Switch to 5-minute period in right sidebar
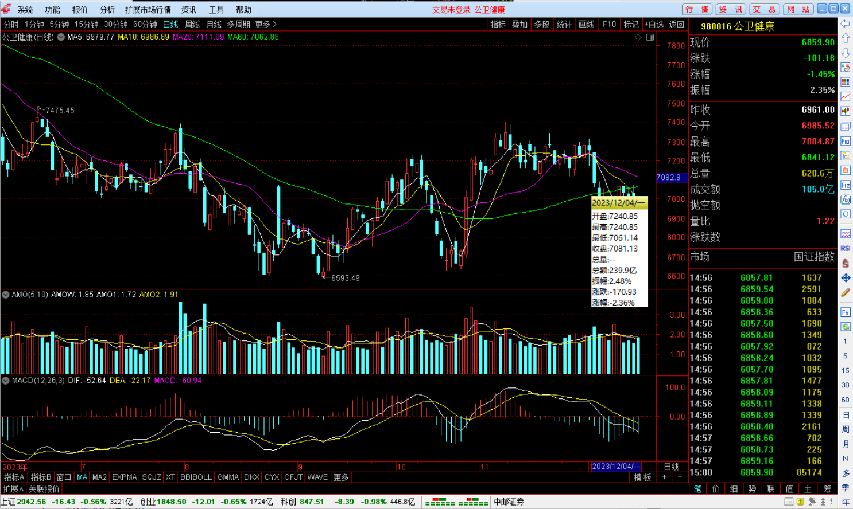The width and height of the screenshot is (853, 509). (845, 356)
